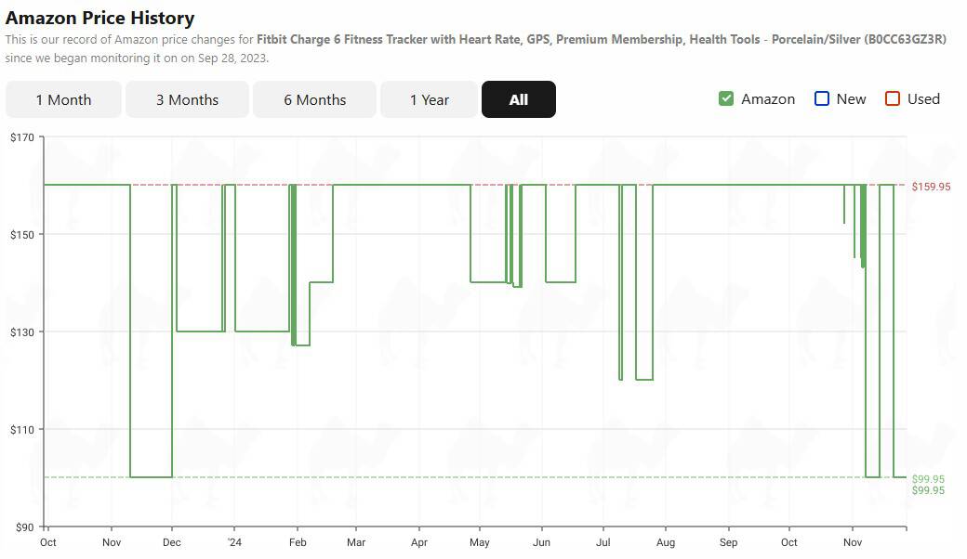Image resolution: width=967 pixels, height=559 pixels.
Task: Tick the Used price checkbox
Action: tap(893, 98)
